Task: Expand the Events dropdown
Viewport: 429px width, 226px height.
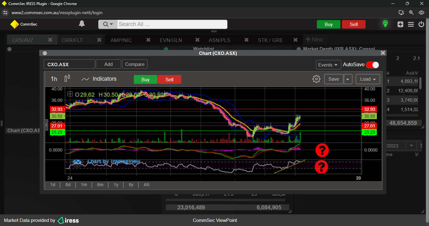Action: [328, 65]
